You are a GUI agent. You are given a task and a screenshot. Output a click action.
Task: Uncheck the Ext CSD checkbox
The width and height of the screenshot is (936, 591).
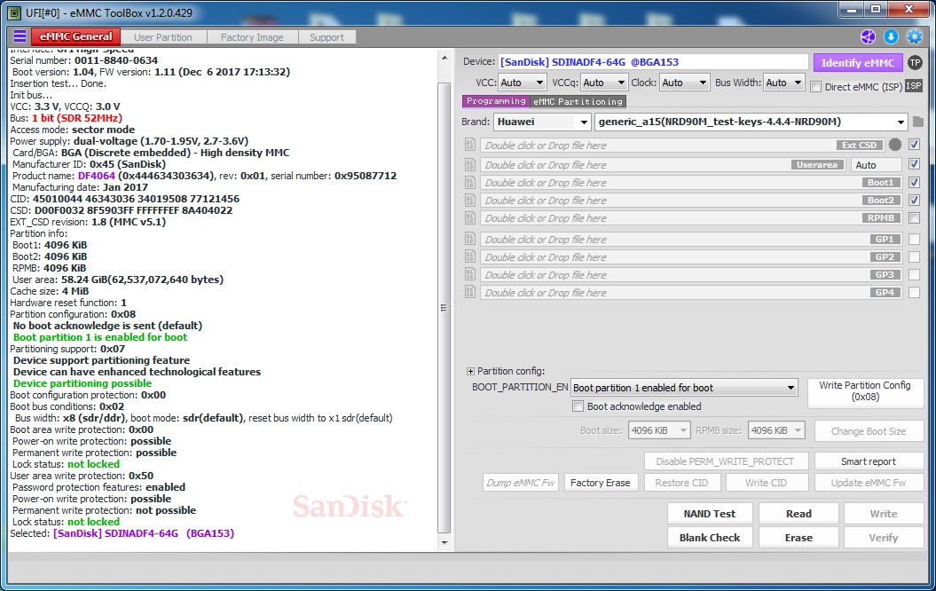(914, 145)
